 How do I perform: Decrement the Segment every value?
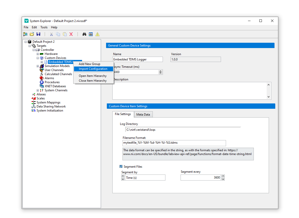223,179
